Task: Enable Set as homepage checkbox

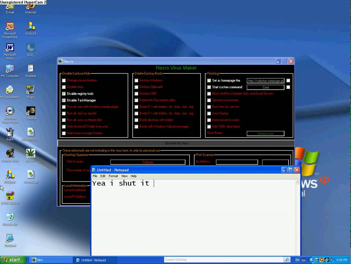Action: click(209, 80)
